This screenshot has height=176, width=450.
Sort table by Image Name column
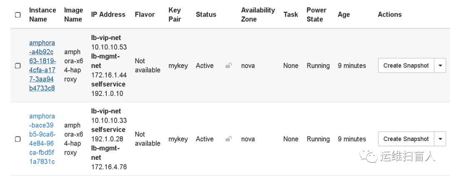click(x=73, y=15)
